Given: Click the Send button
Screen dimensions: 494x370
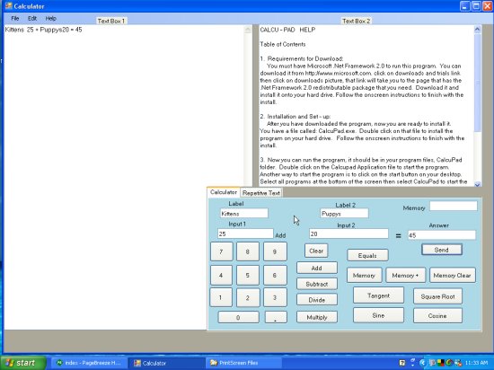Looking at the screenshot, I should pyautogui.click(x=442, y=250).
